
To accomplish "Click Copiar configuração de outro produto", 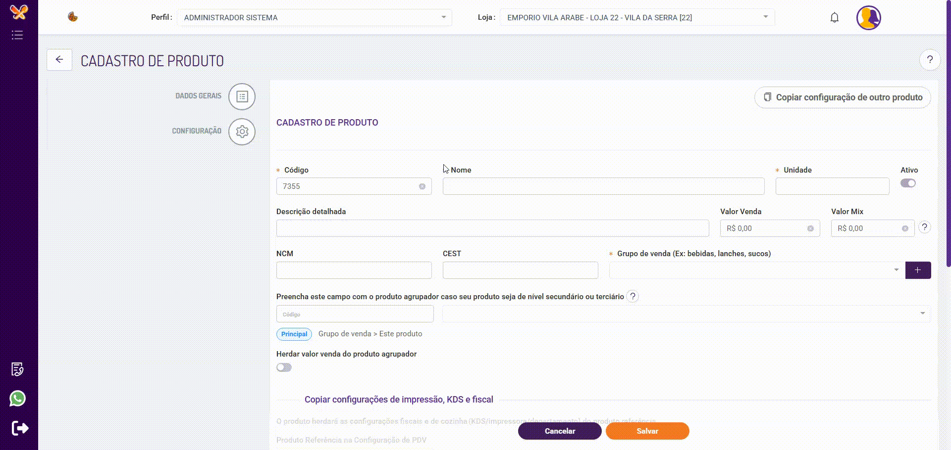I will click(x=842, y=97).
